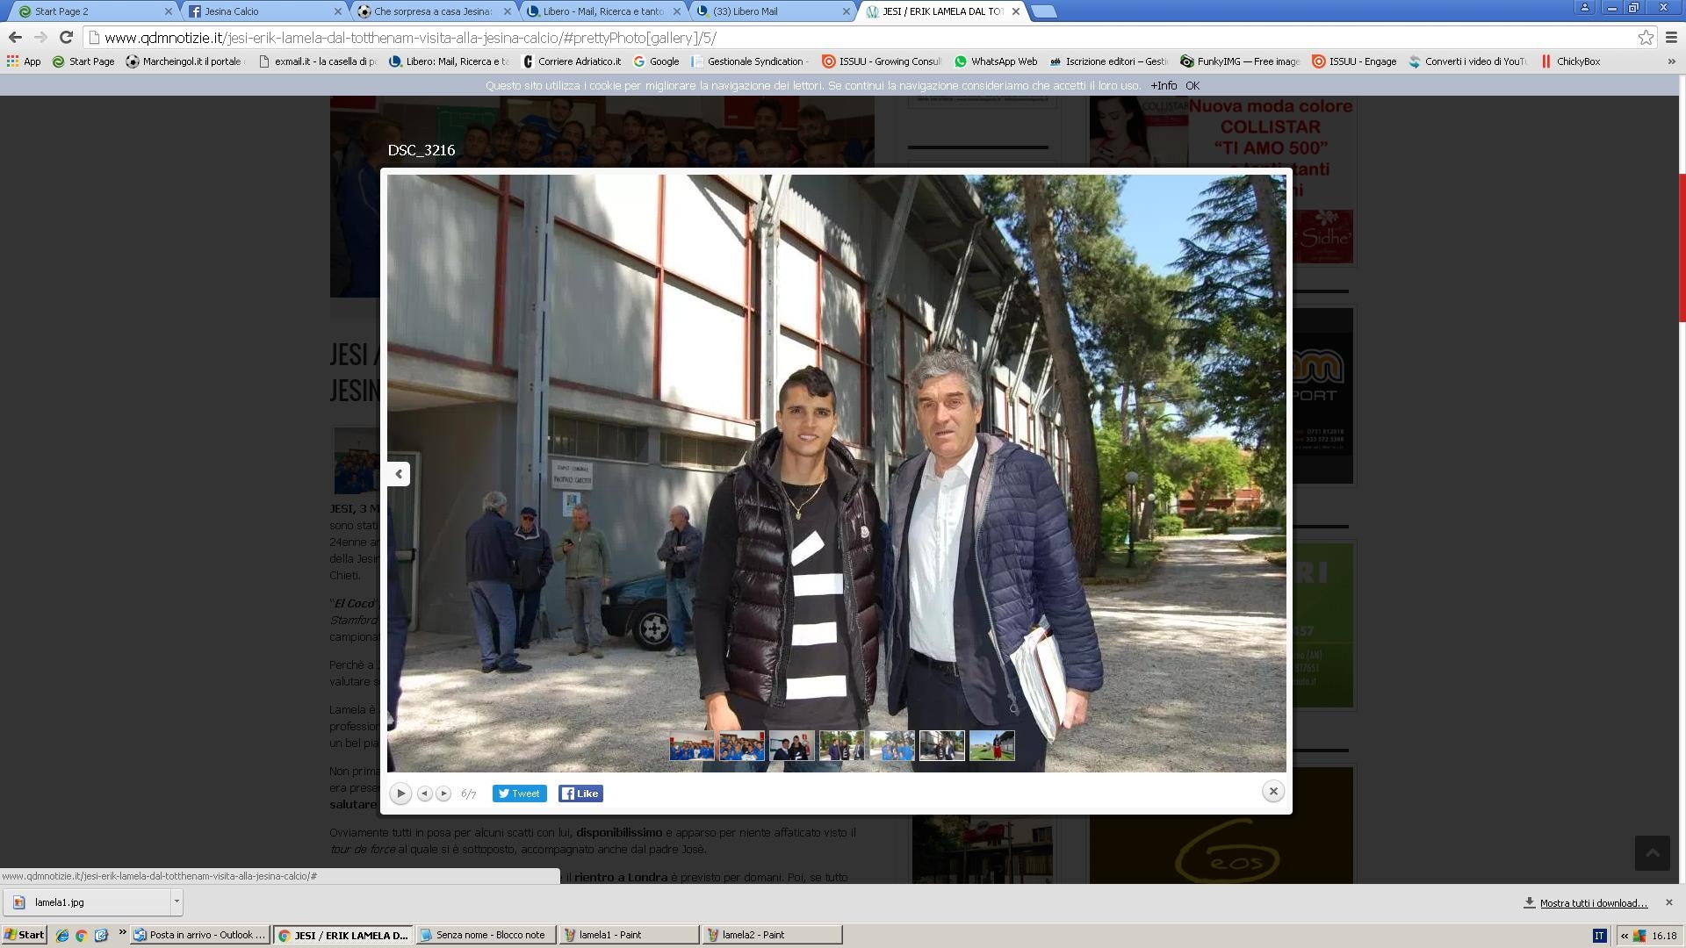Open the ISSUU - Growing Consul bookmark
The height and width of the screenshot is (948, 1686).
tap(882, 61)
